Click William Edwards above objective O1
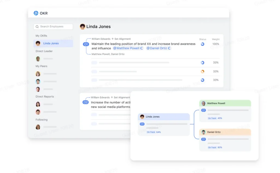280x173 pixels. [101, 39]
